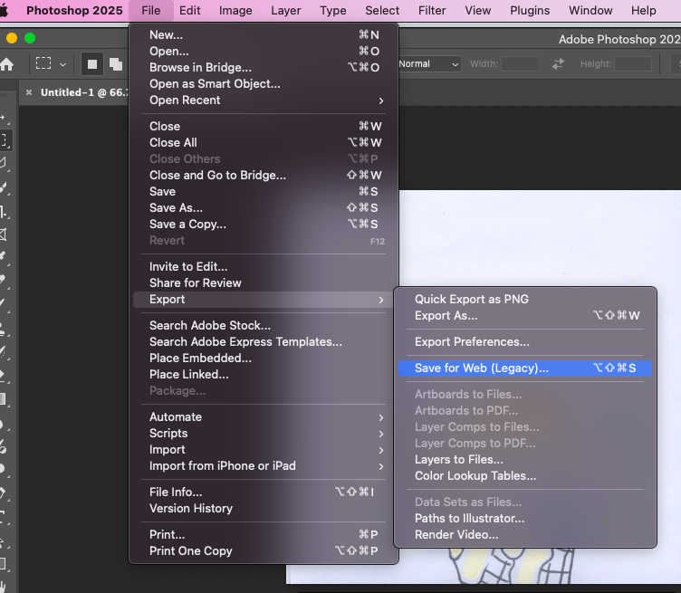Select the Move tool
Image resolution: width=681 pixels, height=593 pixels.
(5, 119)
